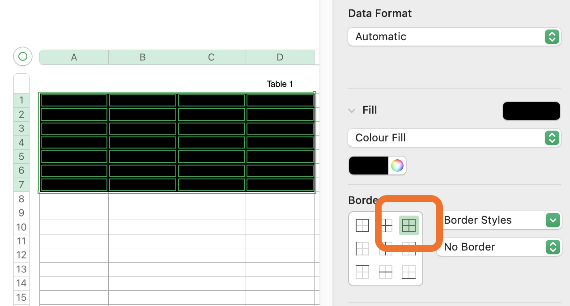Image resolution: width=570 pixels, height=306 pixels.
Task: Apply the top border icon
Action: coord(362,272)
